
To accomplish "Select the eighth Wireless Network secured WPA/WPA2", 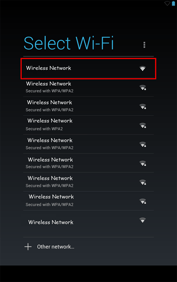I will pyautogui.click(x=88, y=201).
